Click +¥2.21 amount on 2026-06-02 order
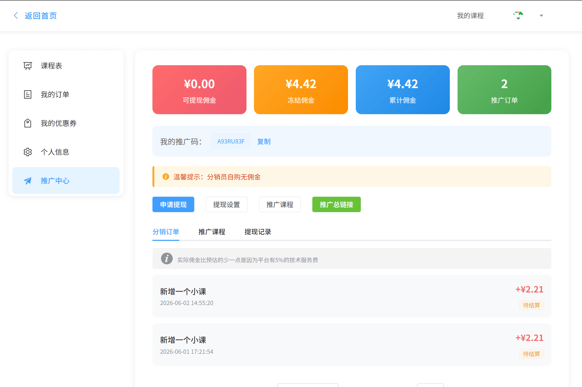 tap(529, 290)
